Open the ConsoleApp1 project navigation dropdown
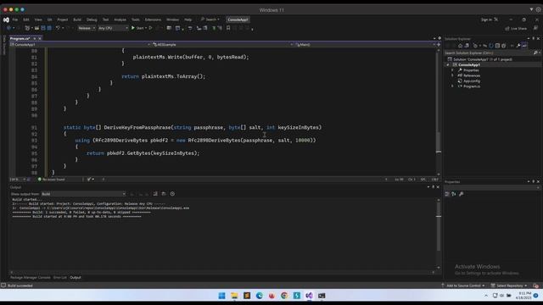This screenshot has width=543, height=305. (80, 45)
